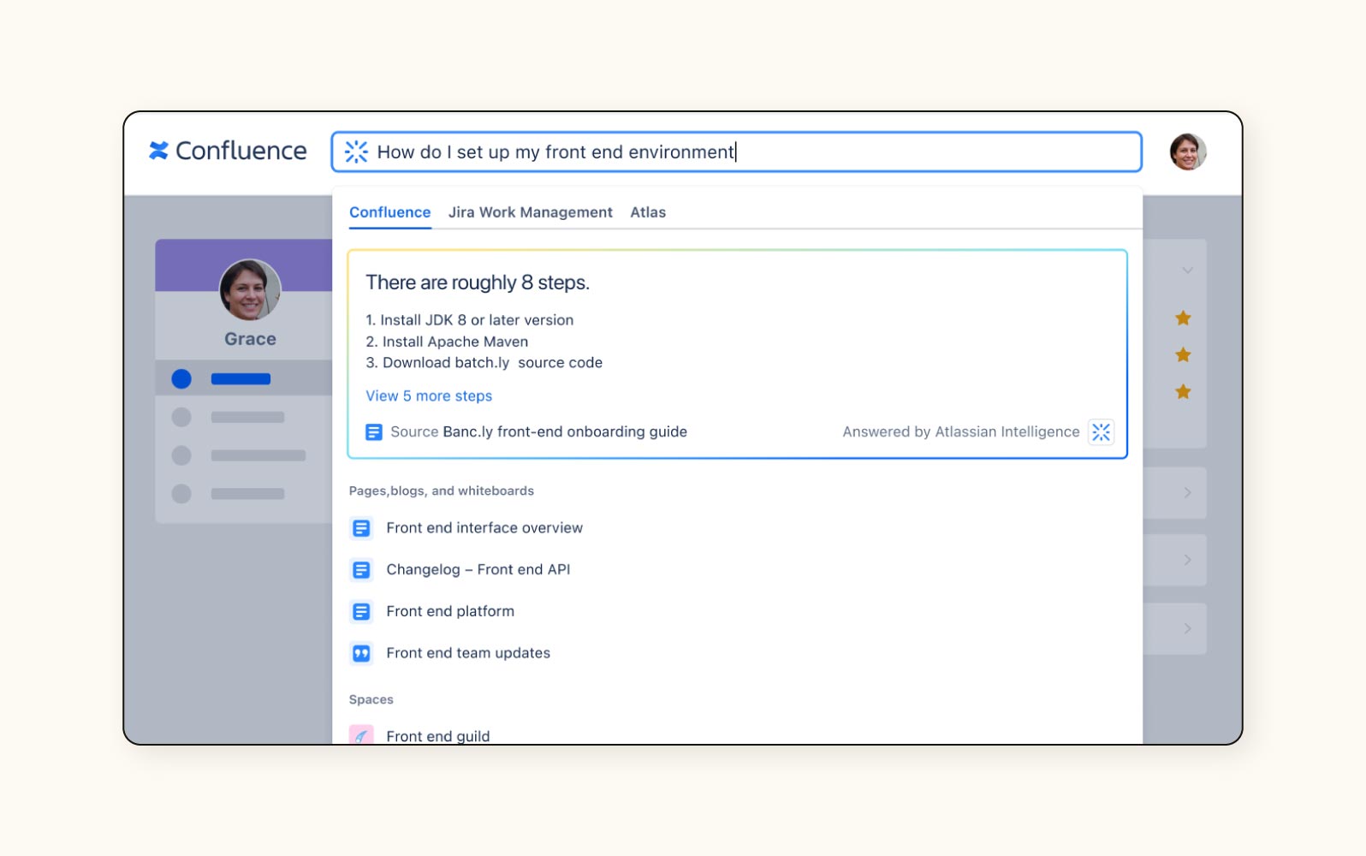Click the Confluence logo

pyautogui.click(x=228, y=151)
